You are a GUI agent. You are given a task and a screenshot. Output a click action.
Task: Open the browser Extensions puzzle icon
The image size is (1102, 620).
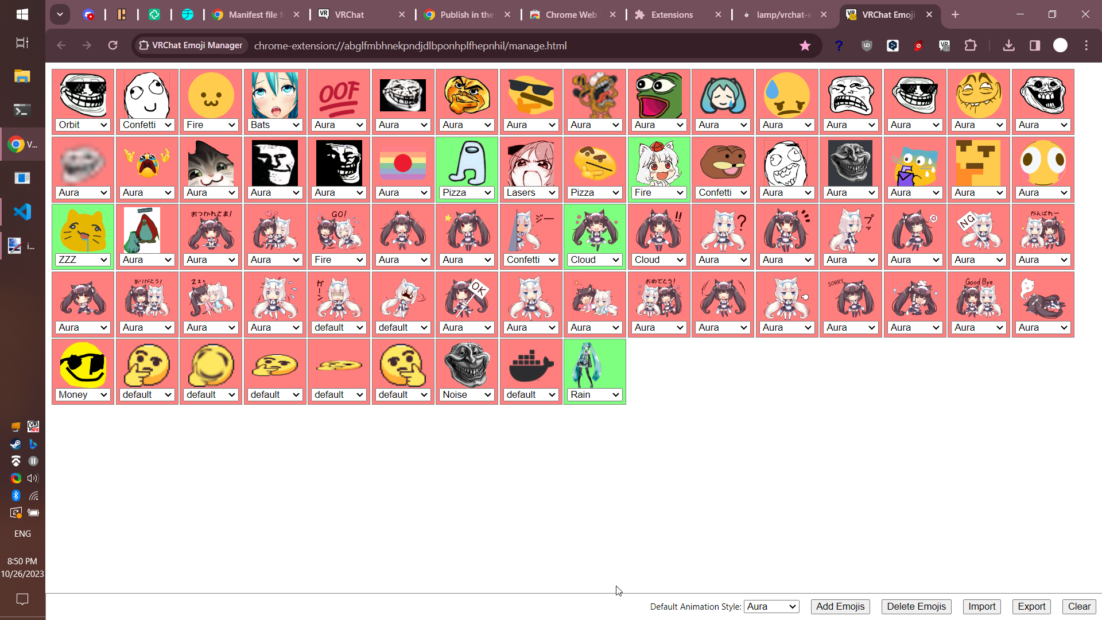970,45
